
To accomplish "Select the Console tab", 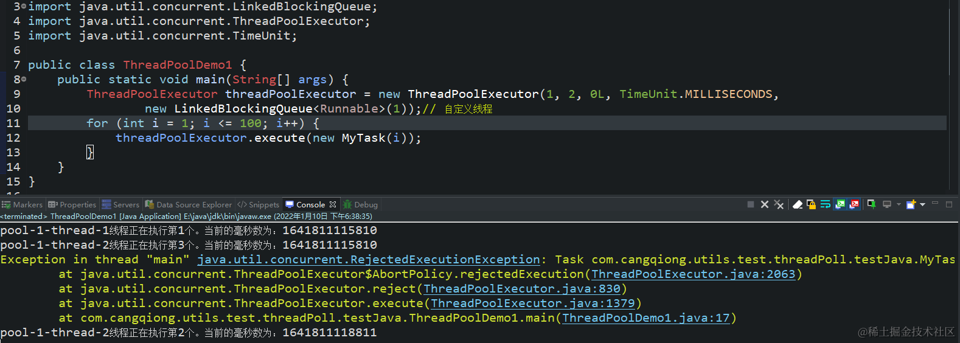I will pos(310,205).
